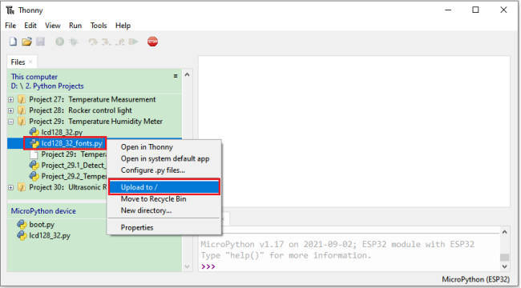Open the Run menu
The width and height of the screenshot is (521, 288).
75,26
